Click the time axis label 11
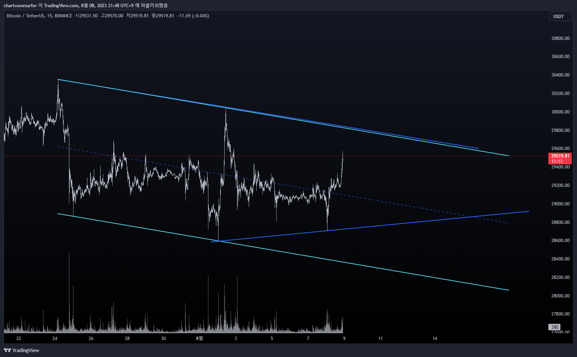The image size is (577, 357). tap(380, 338)
